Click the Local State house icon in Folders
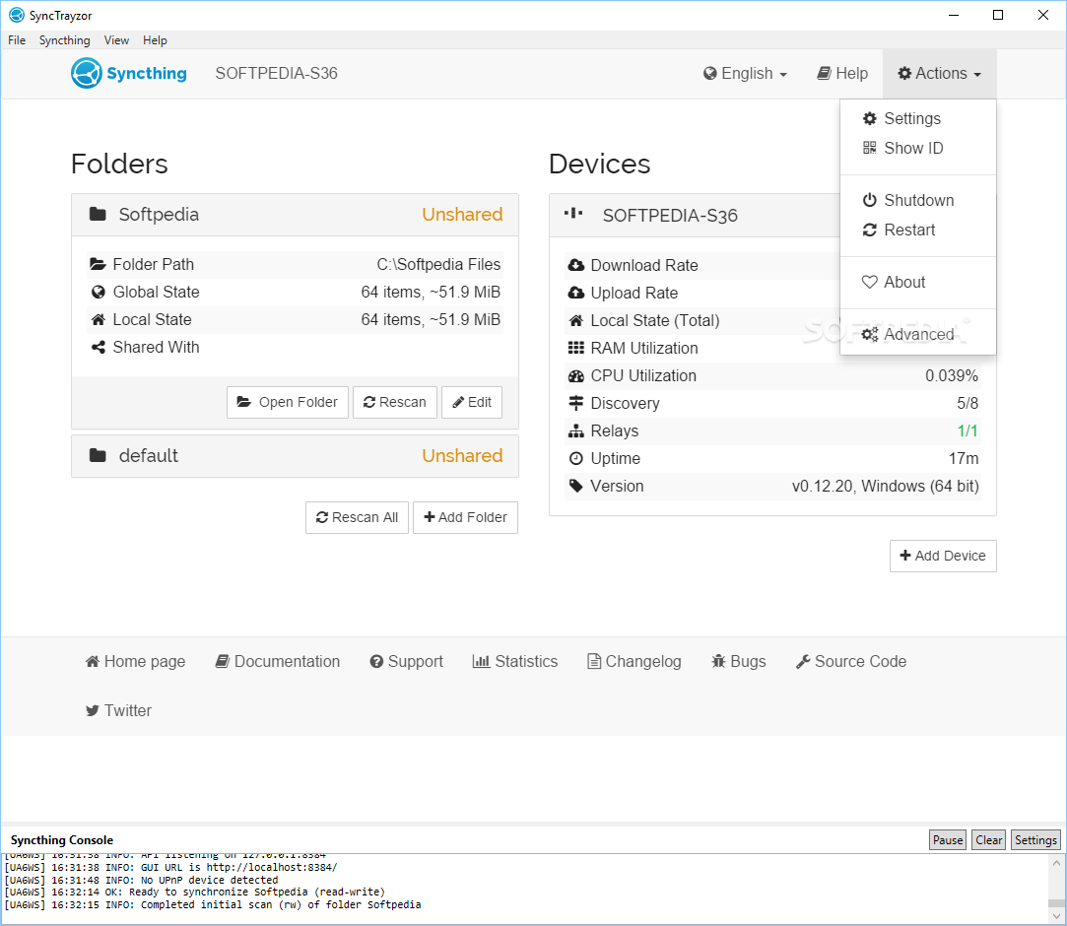This screenshot has width=1067, height=926. pyautogui.click(x=98, y=320)
